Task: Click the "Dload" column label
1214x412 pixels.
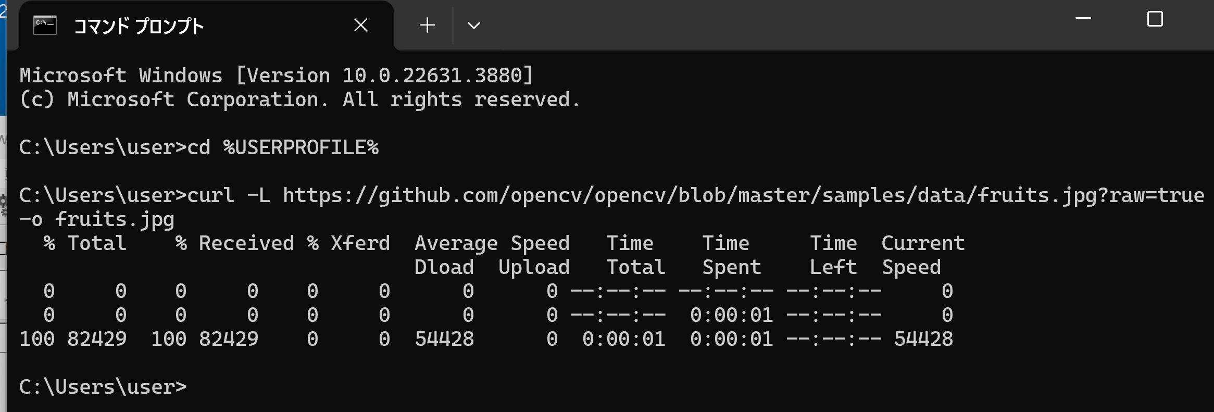Action: [444, 267]
